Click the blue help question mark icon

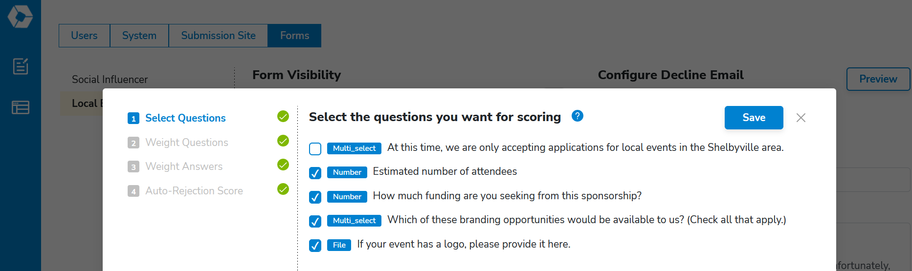tap(578, 116)
